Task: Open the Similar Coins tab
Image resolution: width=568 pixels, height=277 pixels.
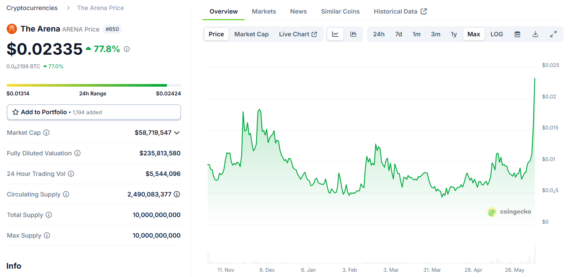Action: pyautogui.click(x=340, y=11)
